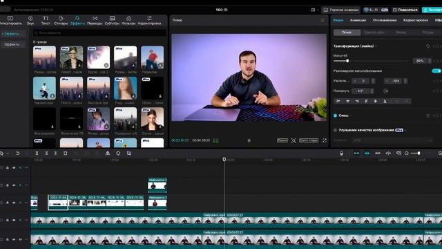
Task: Select the Mask (Маска) subtab
Action: [401, 33]
